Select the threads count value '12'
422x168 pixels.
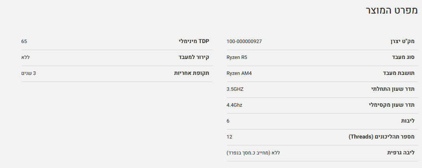click(229, 137)
